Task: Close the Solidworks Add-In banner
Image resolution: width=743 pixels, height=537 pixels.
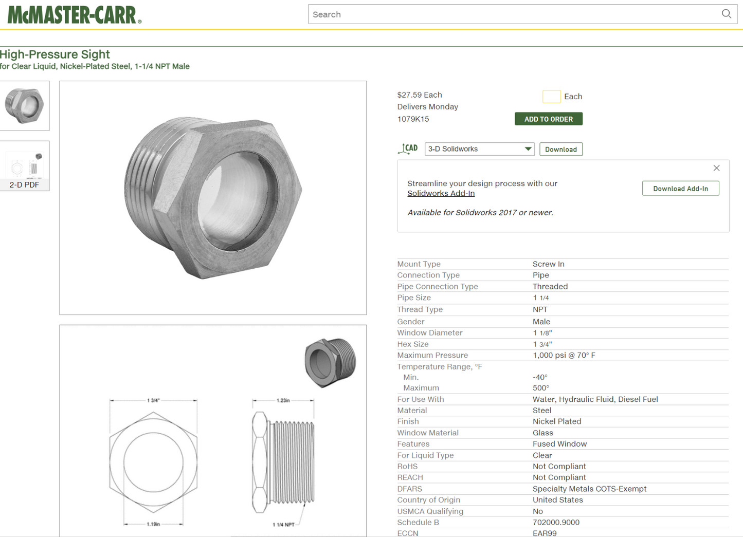Action: pos(716,168)
